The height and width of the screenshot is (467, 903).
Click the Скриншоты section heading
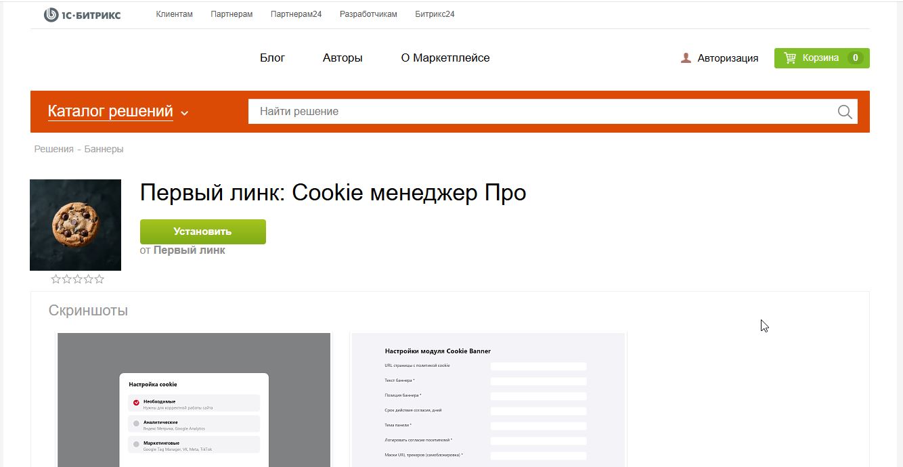(88, 311)
